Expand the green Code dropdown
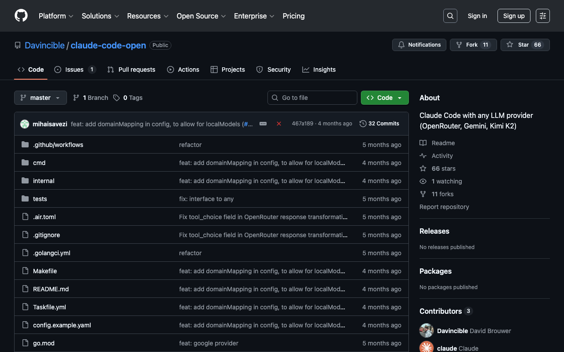This screenshot has width=564, height=352. coord(385,98)
